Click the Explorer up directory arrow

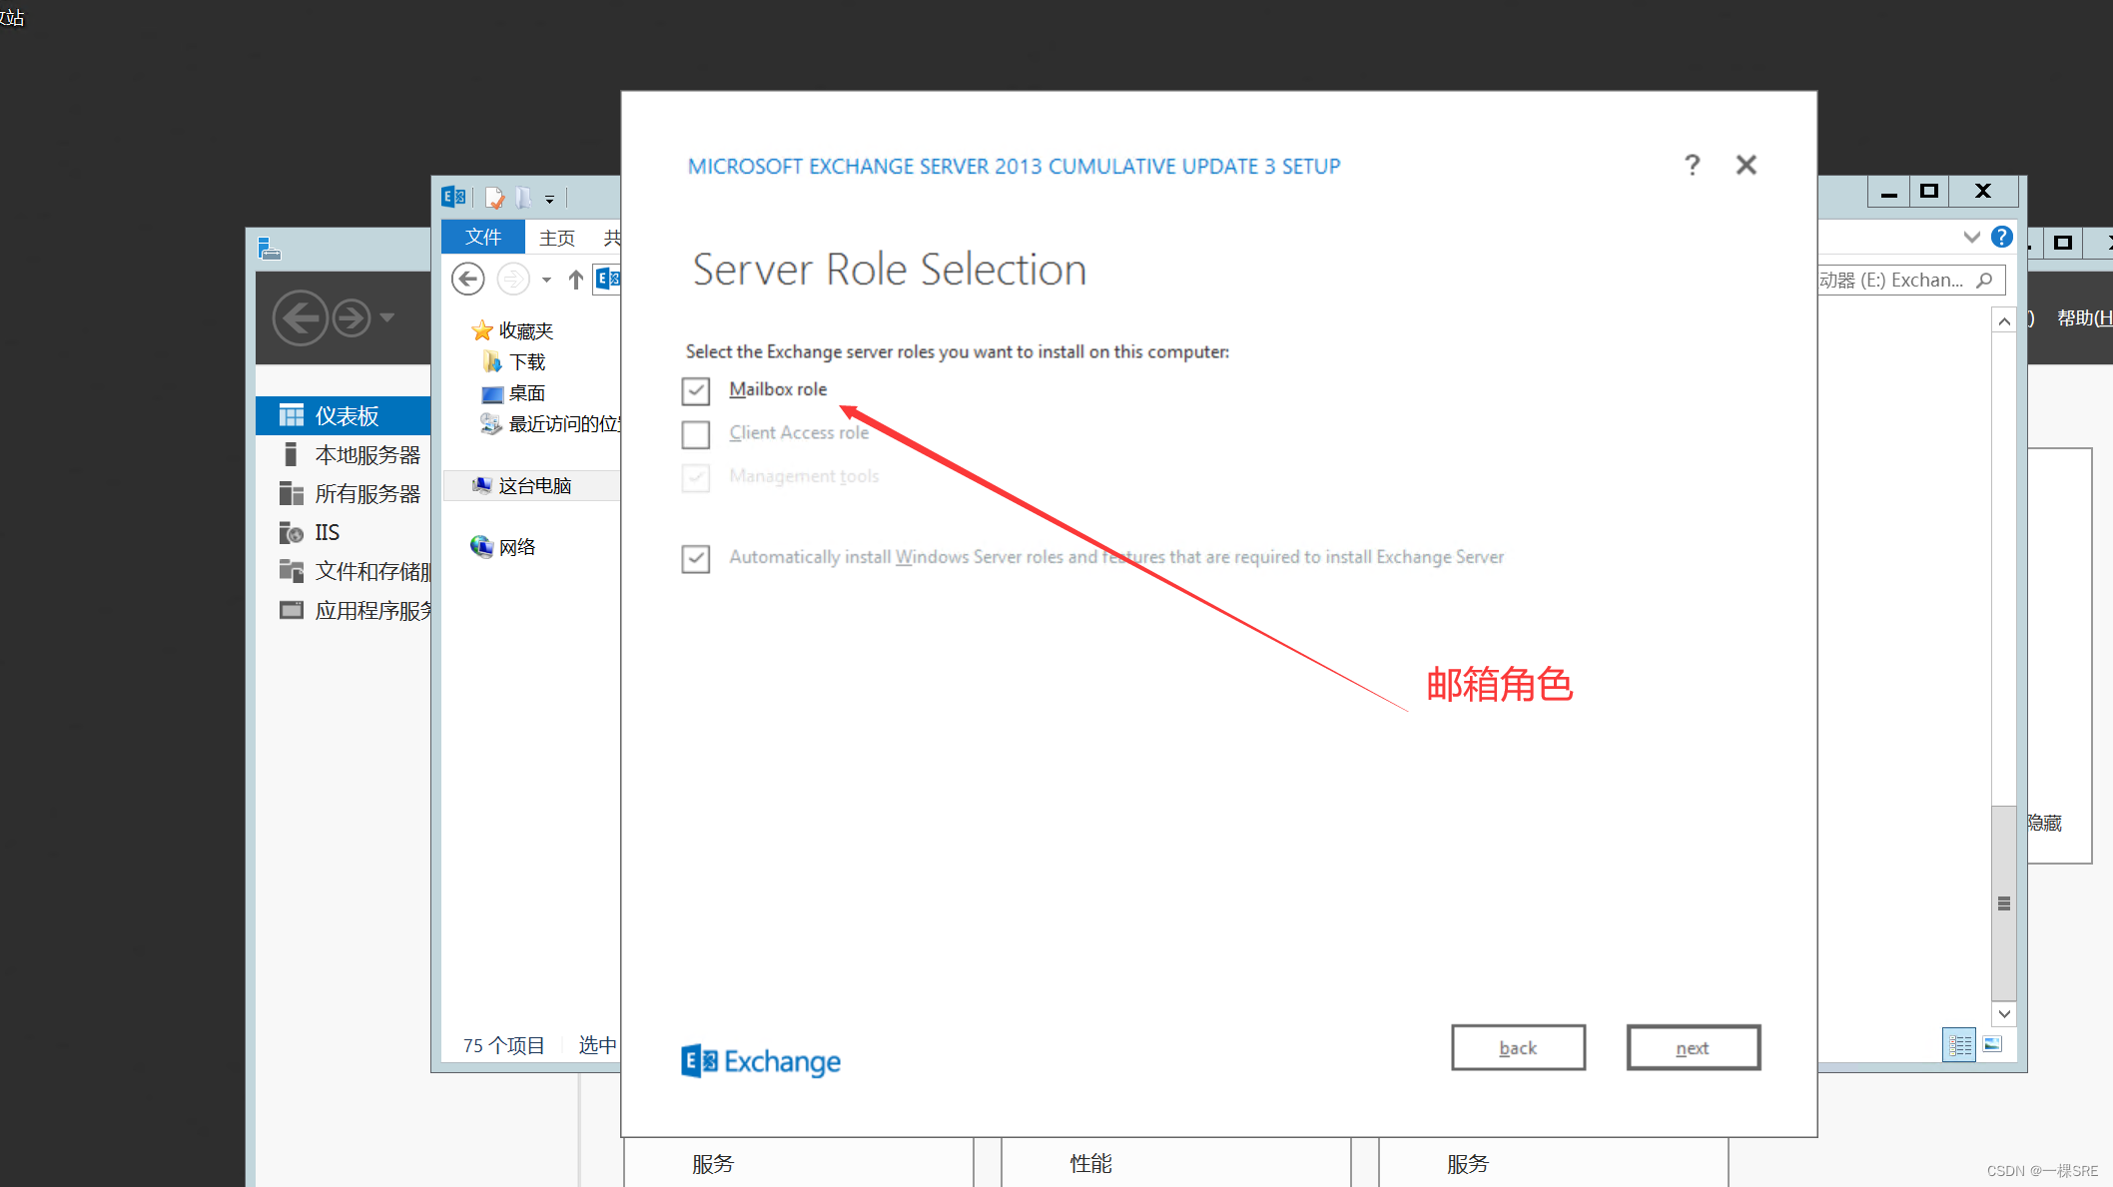point(575,280)
